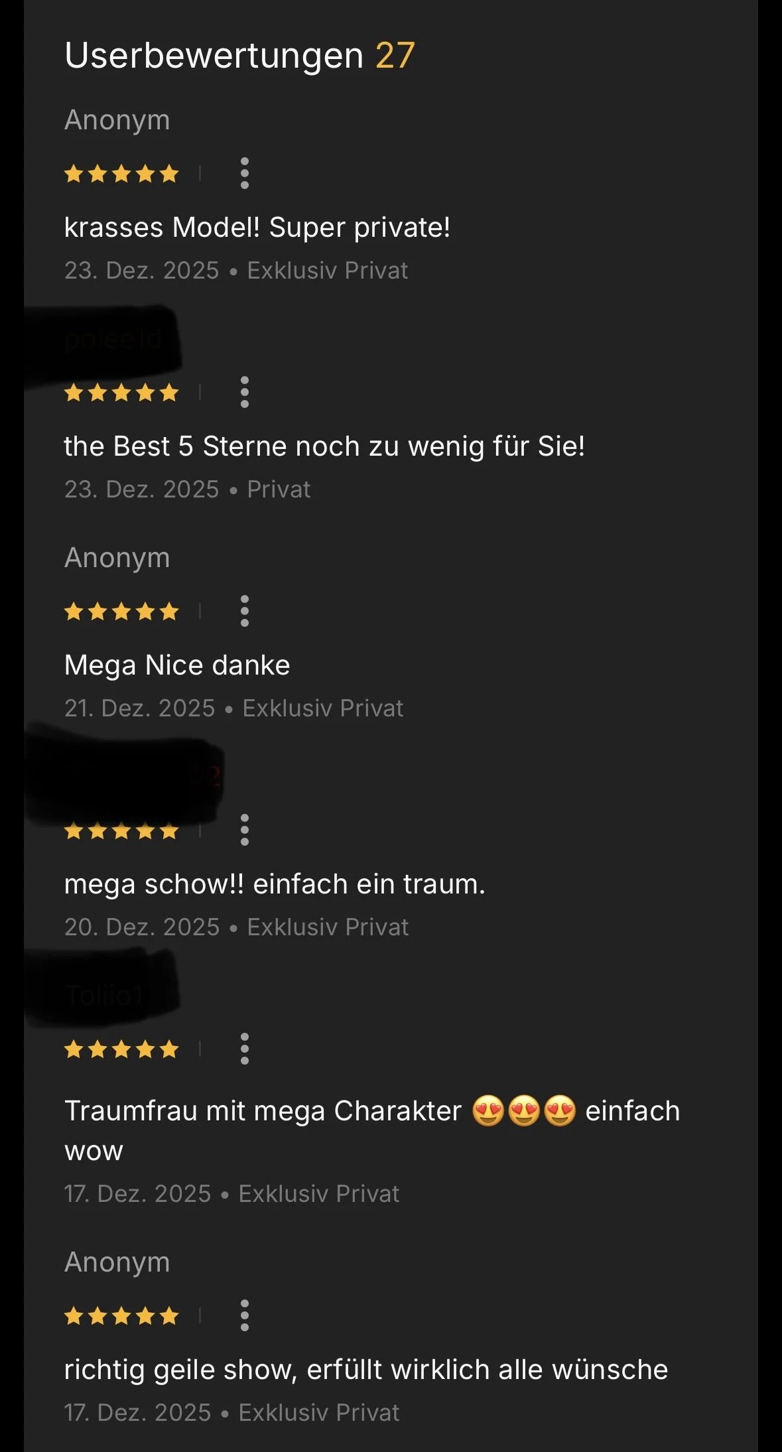Click star rating of "Mega Nice danke" review
Image resolution: width=782 pixels, height=1452 pixels.
pos(121,612)
